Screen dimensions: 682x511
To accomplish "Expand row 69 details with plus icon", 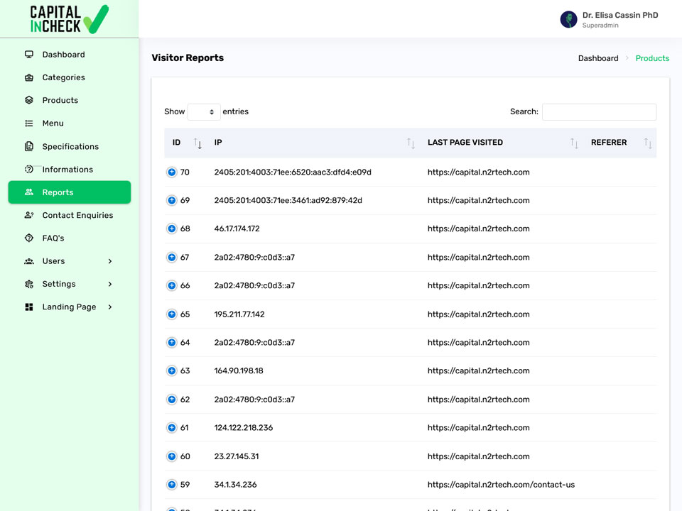I will (172, 200).
